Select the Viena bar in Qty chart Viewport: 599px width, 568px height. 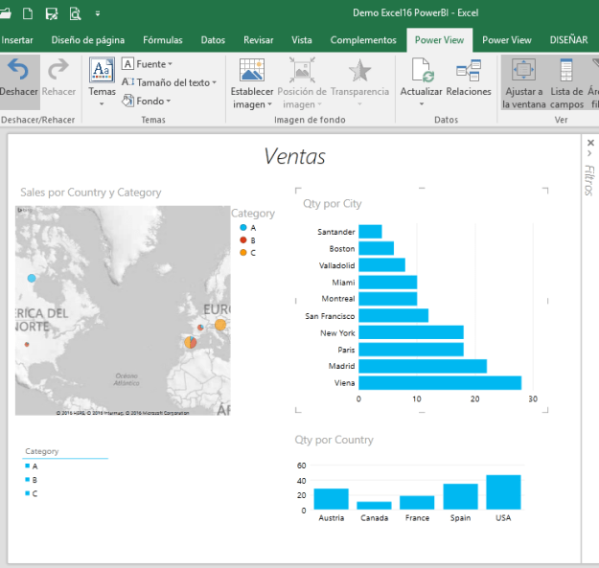[x=440, y=383]
